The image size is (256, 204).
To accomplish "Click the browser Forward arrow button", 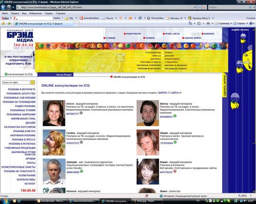I will 9,7.
